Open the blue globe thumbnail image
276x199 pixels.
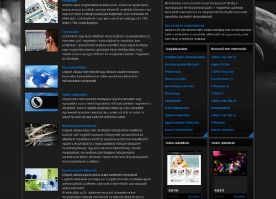coord(41,76)
